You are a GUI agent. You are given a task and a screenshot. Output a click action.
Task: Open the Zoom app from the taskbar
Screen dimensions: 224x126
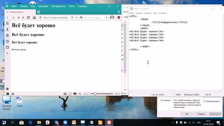65,122
